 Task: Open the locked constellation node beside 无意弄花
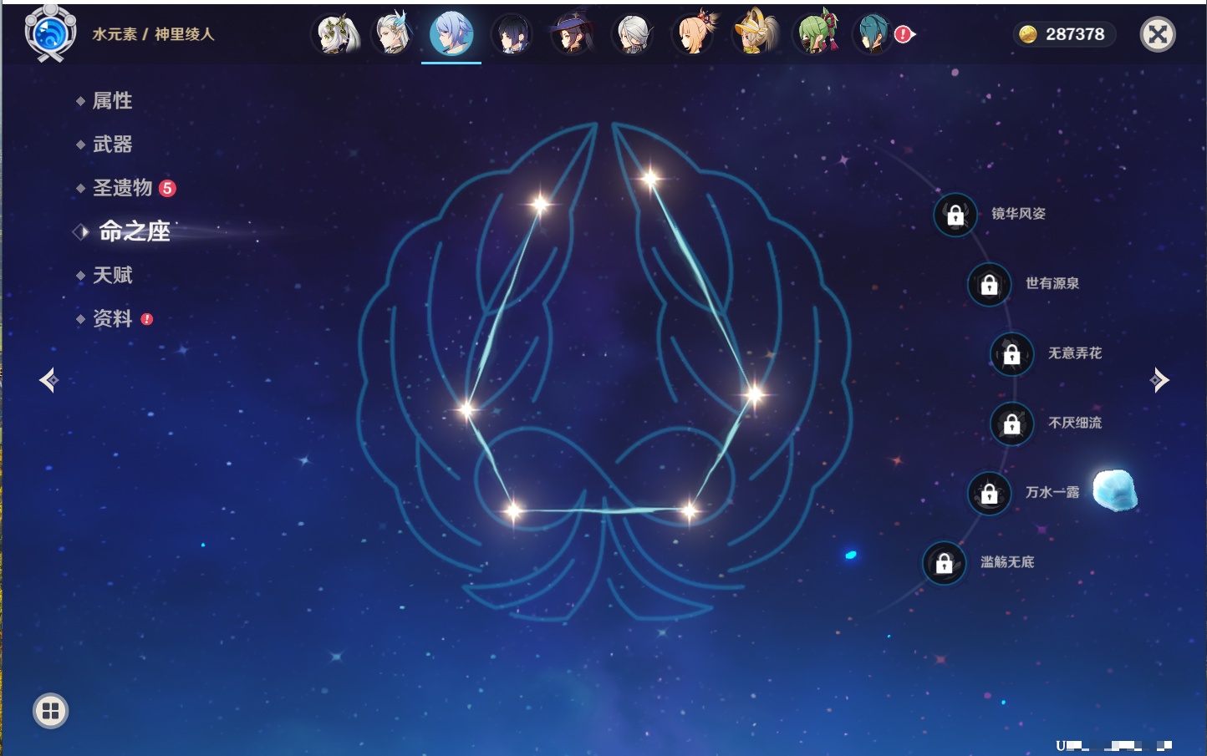click(1012, 354)
